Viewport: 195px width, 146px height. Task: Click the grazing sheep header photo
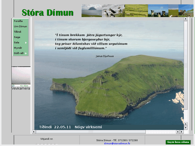click(x=137, y=11)
